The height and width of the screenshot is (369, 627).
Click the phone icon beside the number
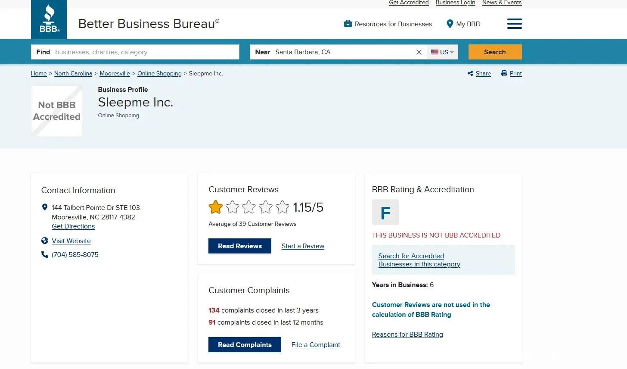[45, 254]
